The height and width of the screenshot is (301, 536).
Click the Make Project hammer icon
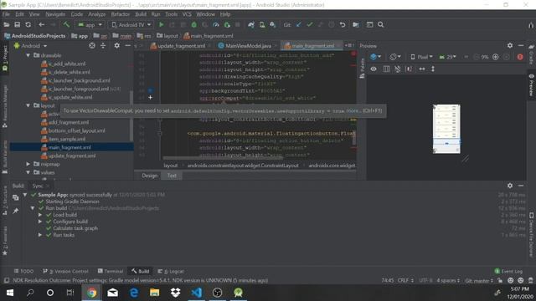pyautogui.click(x=66, y=24)
